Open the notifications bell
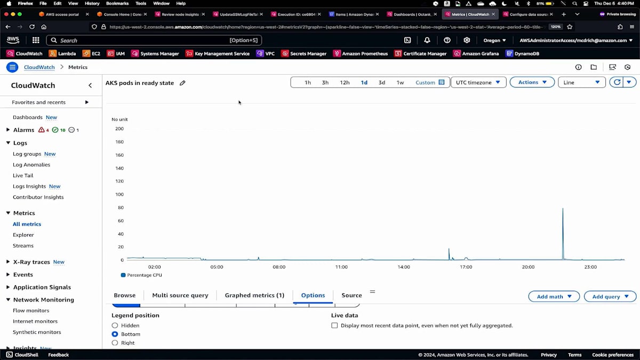 (427, 40)
